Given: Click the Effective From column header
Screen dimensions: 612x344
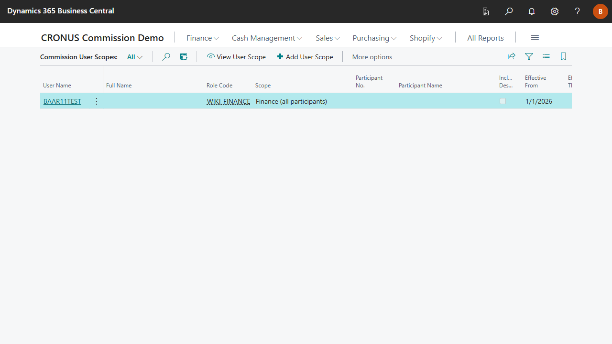Looking at the screenshot, I should (x=535, y=82).
